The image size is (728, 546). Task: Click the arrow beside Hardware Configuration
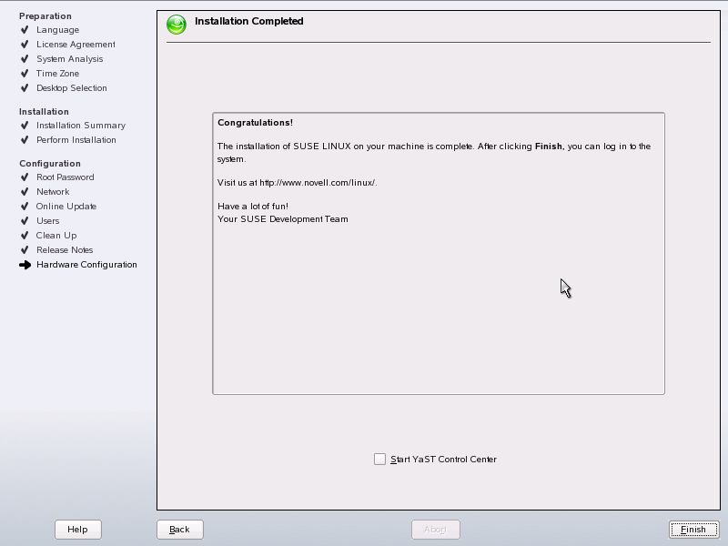[x=25, y=265]
